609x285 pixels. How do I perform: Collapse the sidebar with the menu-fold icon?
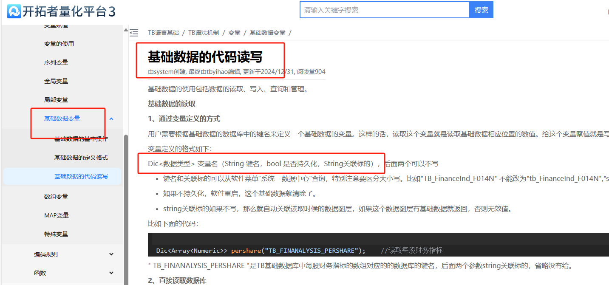[x=134, y=33]
